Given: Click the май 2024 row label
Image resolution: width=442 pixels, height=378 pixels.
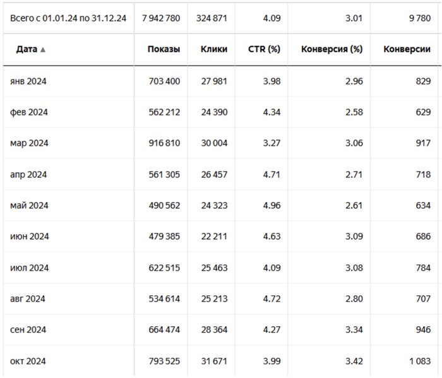Looking at the screenshot, I should coord(30,205).
